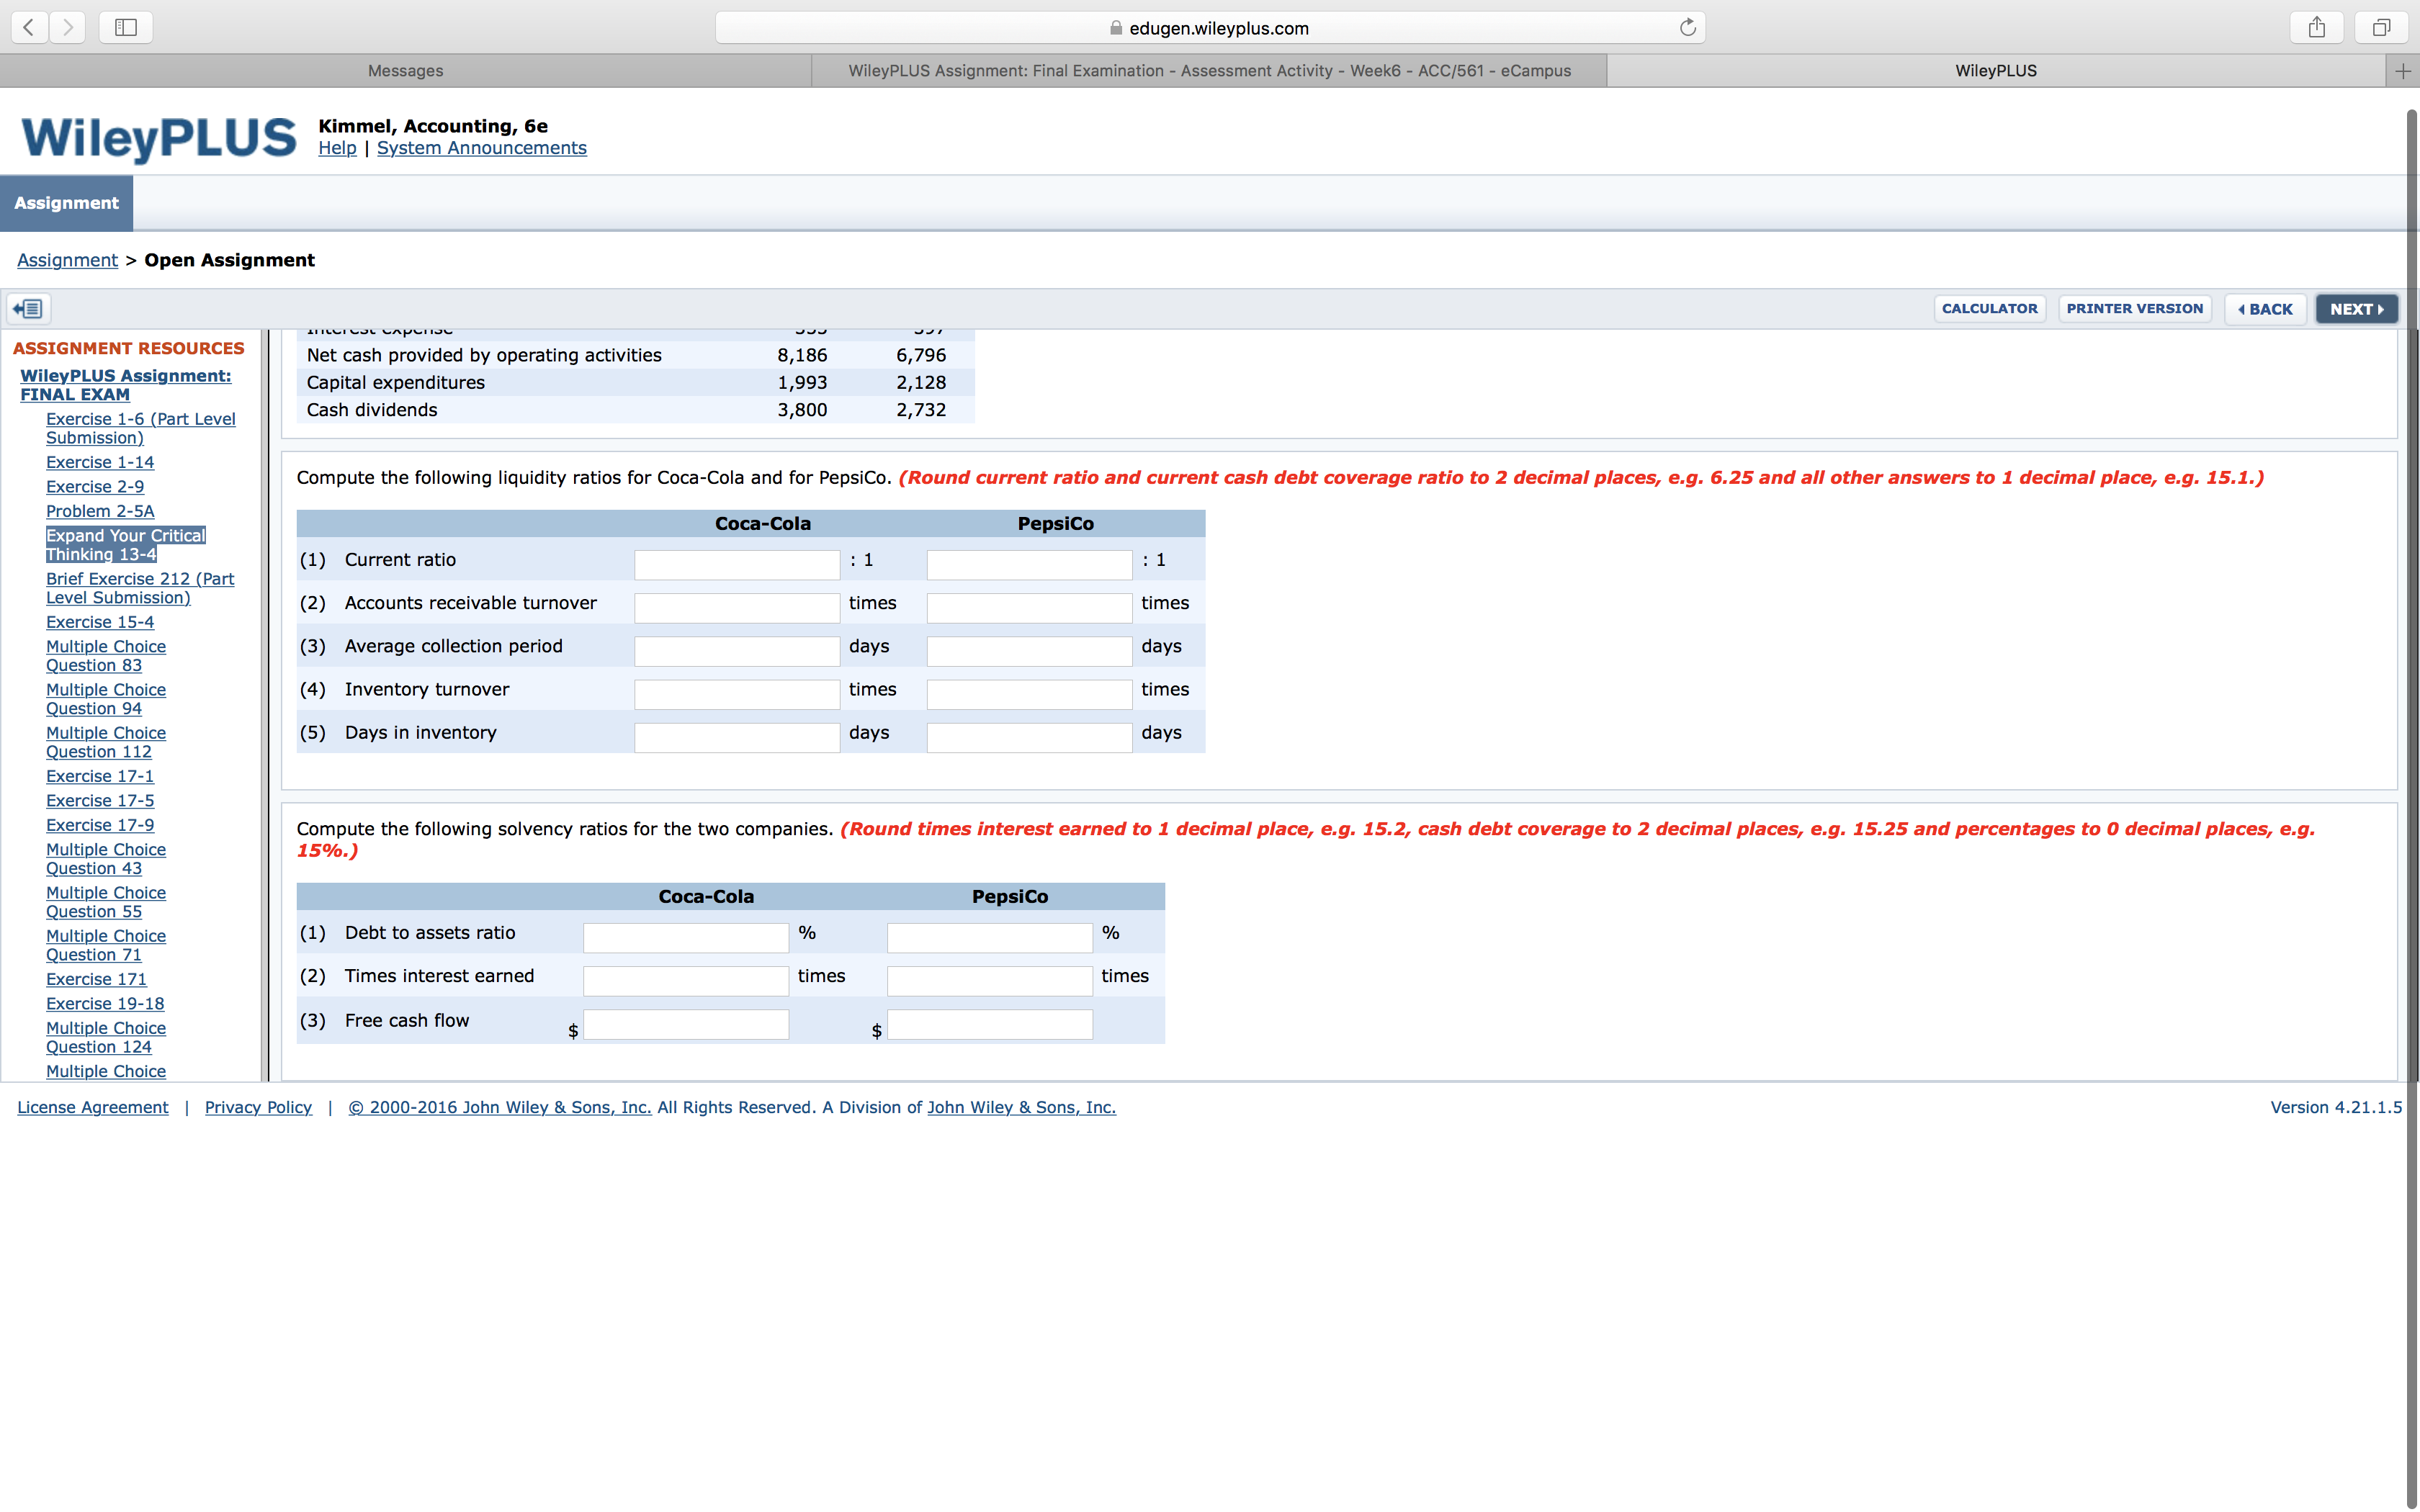Open Exercise 15-4 link
Screen dimensions: 2420x1512
(x=100, y=622)
